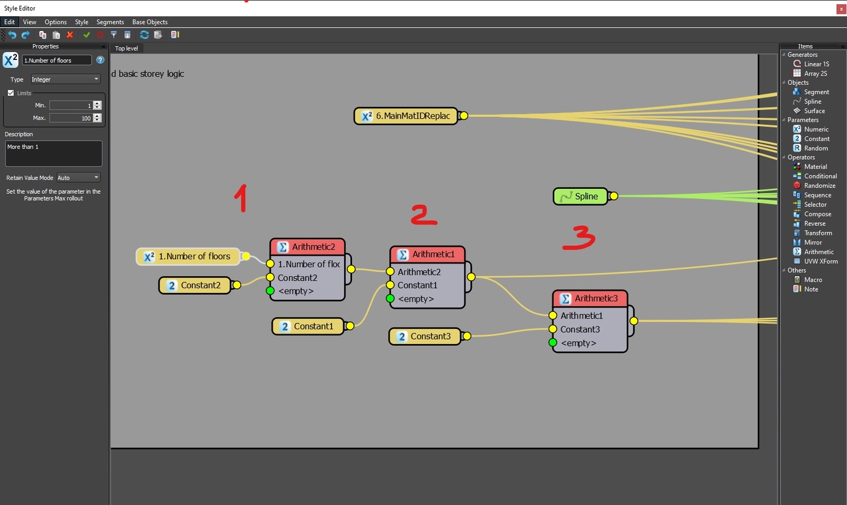The height and width of the screenshot is (505, 847).
Task: Click the parameter name field '1.Number of floors'
Action: (57, 60)
